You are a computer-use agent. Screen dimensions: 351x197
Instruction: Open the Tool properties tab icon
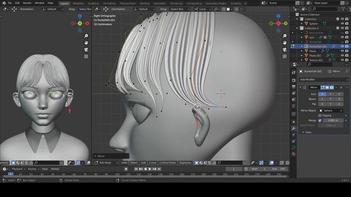point(294,72)
